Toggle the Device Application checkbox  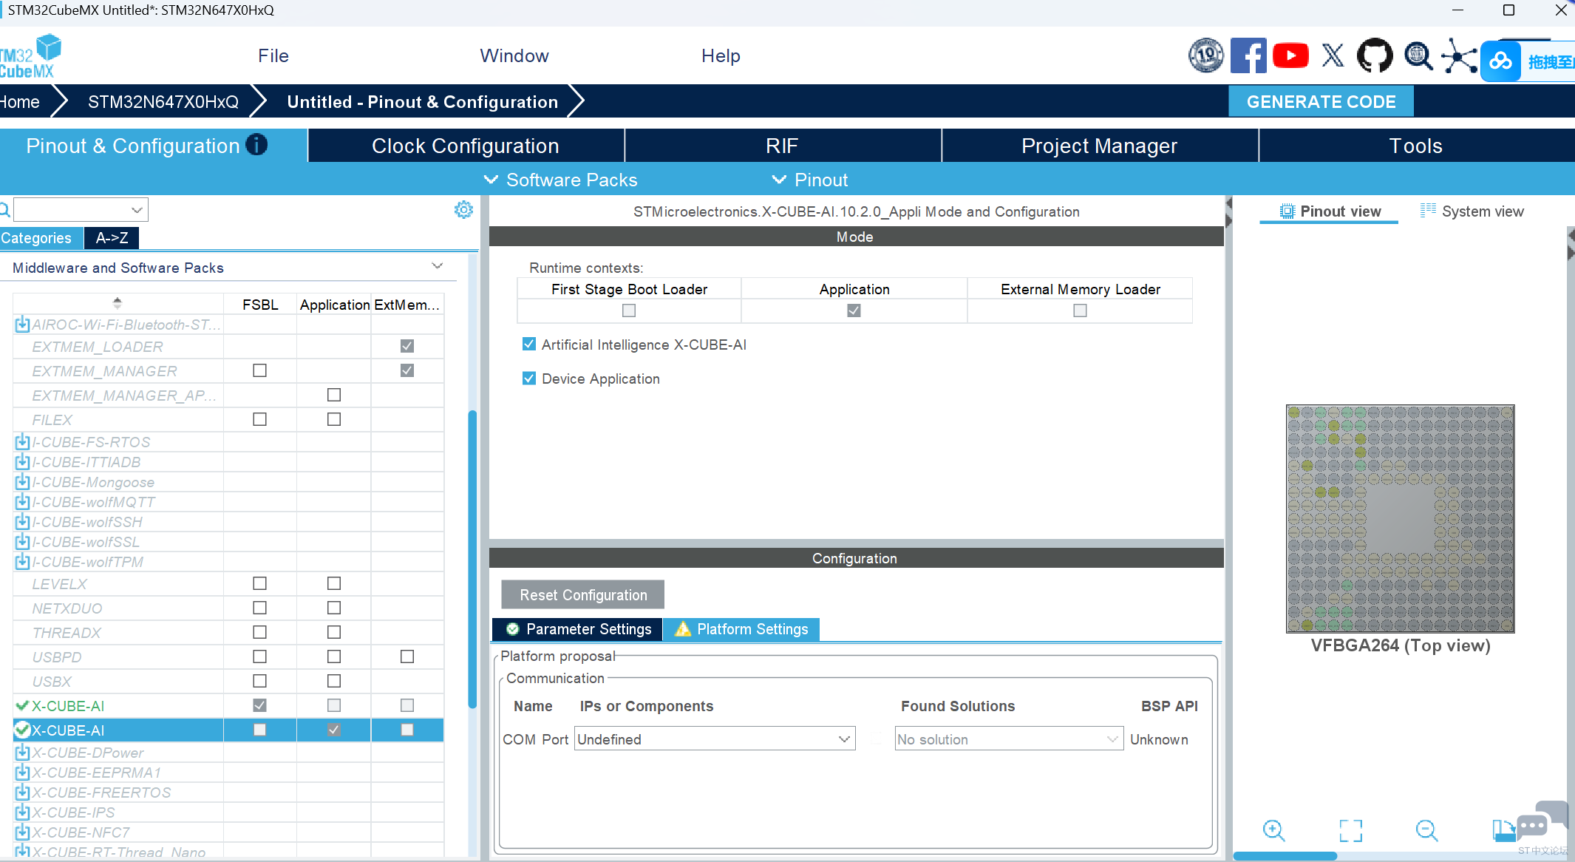pos(529,379)
